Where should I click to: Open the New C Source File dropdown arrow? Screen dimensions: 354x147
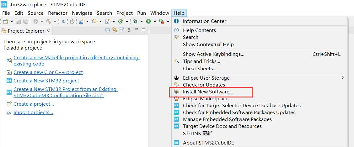tap(114, 21)
